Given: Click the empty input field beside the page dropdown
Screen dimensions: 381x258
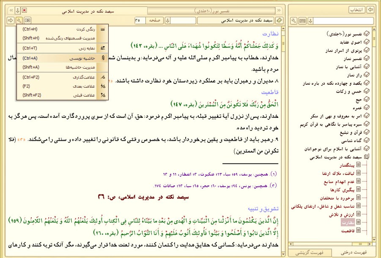Looking at the screenshot, I should [183, 20].
